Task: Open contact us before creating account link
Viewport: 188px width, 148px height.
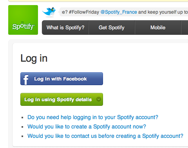Action: point(105,136)
